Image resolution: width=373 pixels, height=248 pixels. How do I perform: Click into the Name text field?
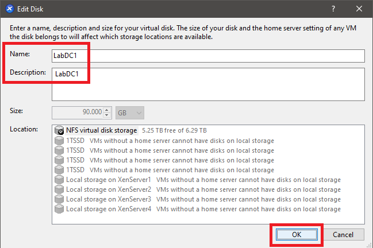click(208, 56)
